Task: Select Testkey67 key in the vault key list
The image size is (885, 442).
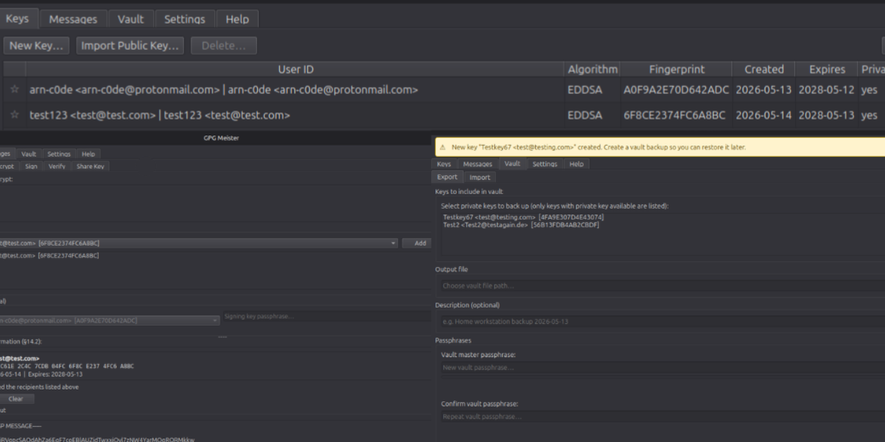Action: point(523,217)
